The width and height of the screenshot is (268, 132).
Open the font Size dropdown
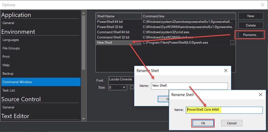124,87
